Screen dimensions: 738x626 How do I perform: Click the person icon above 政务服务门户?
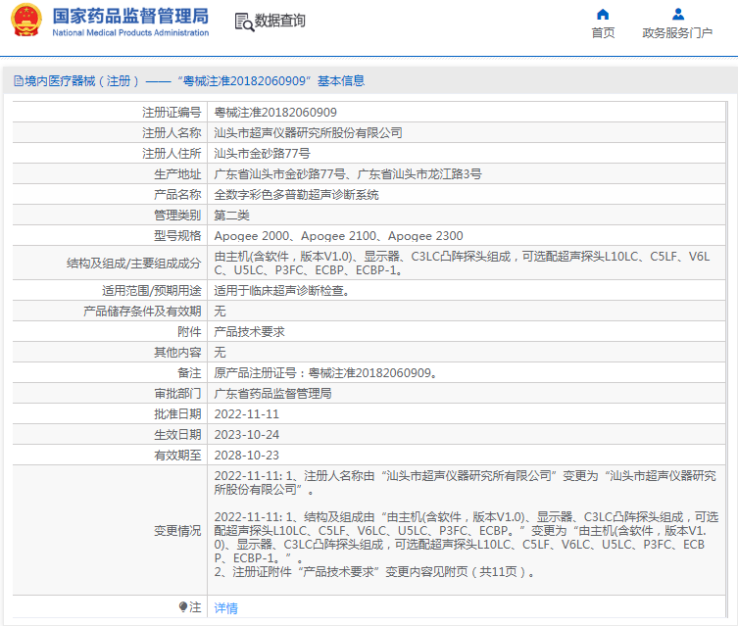(677, 15)
